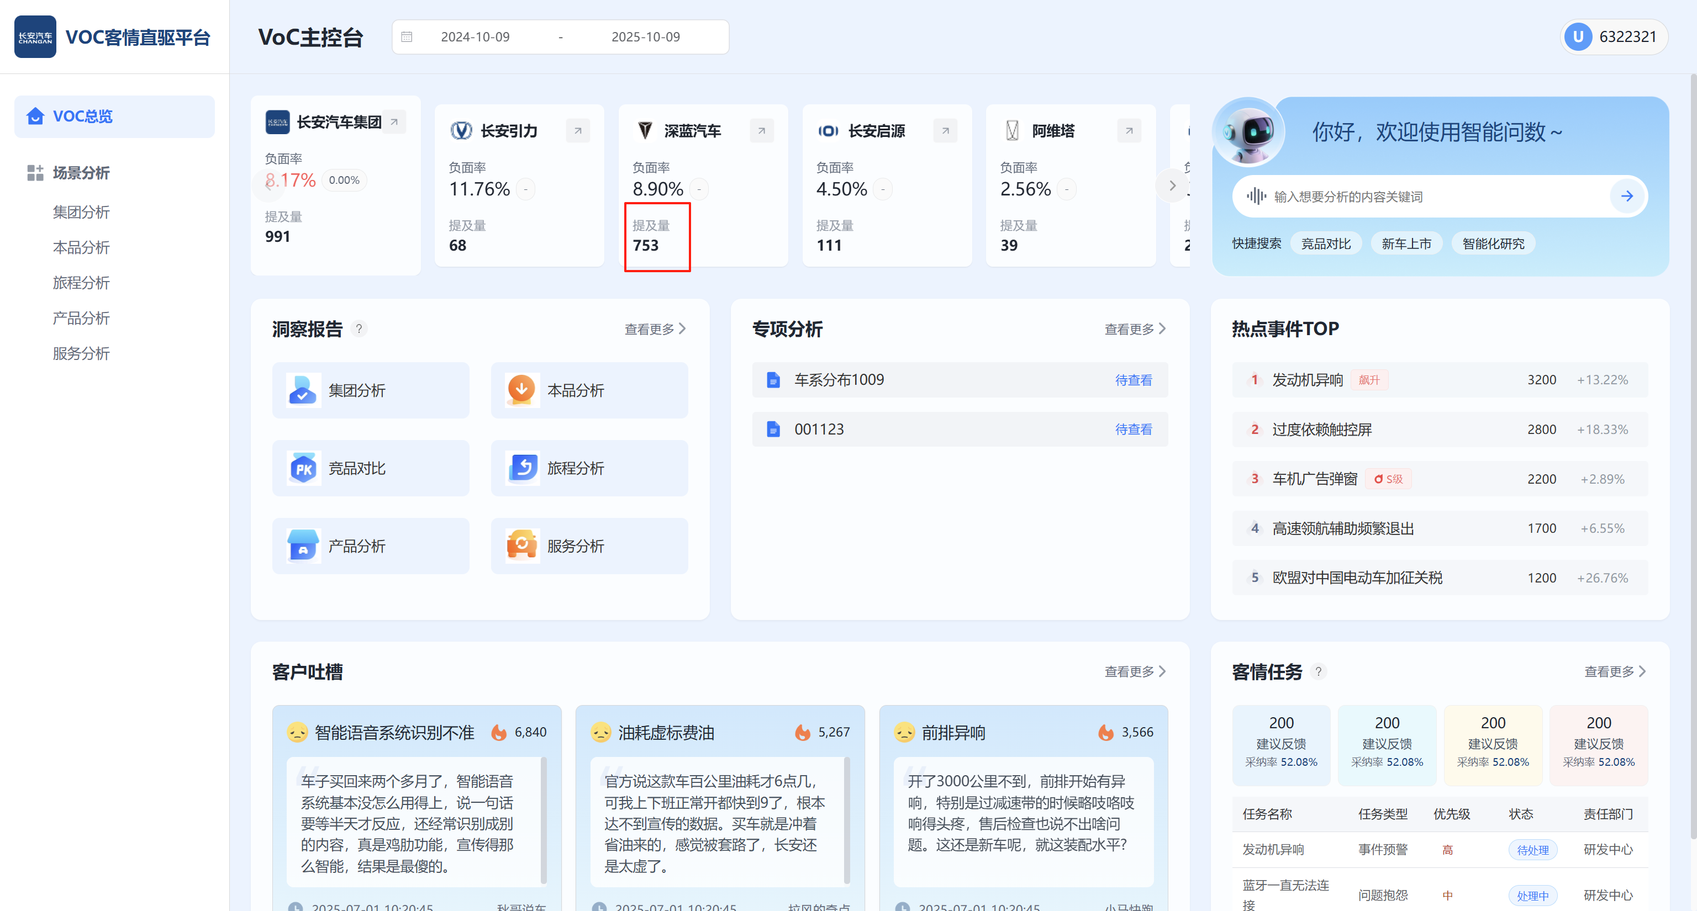Open 深蓝汽车 card arrow icon

click(761, 130)
